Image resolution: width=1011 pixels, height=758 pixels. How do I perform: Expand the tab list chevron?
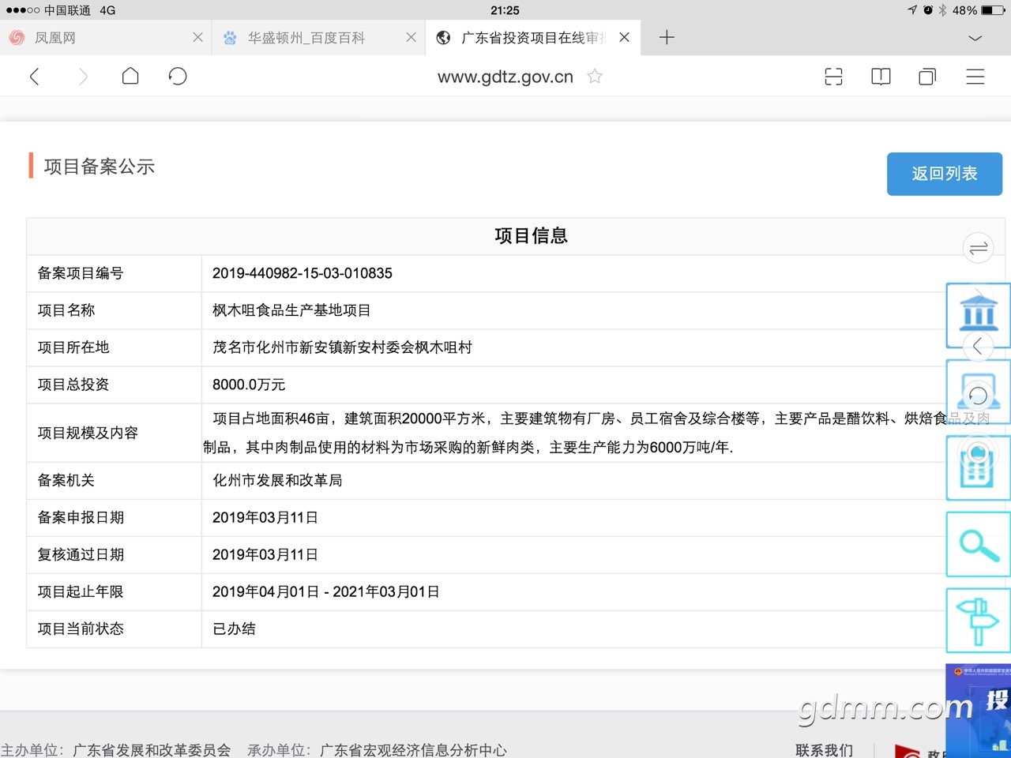coord(975,38)
